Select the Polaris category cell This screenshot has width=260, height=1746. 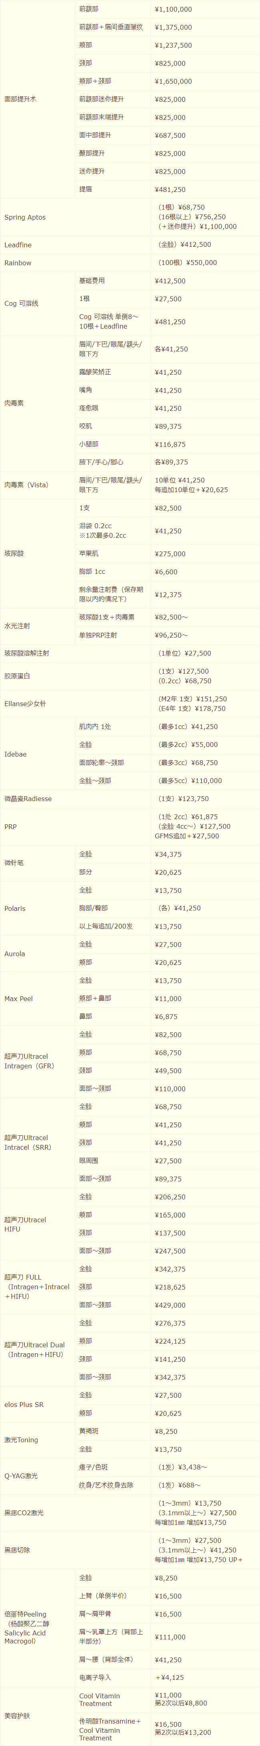37,908
